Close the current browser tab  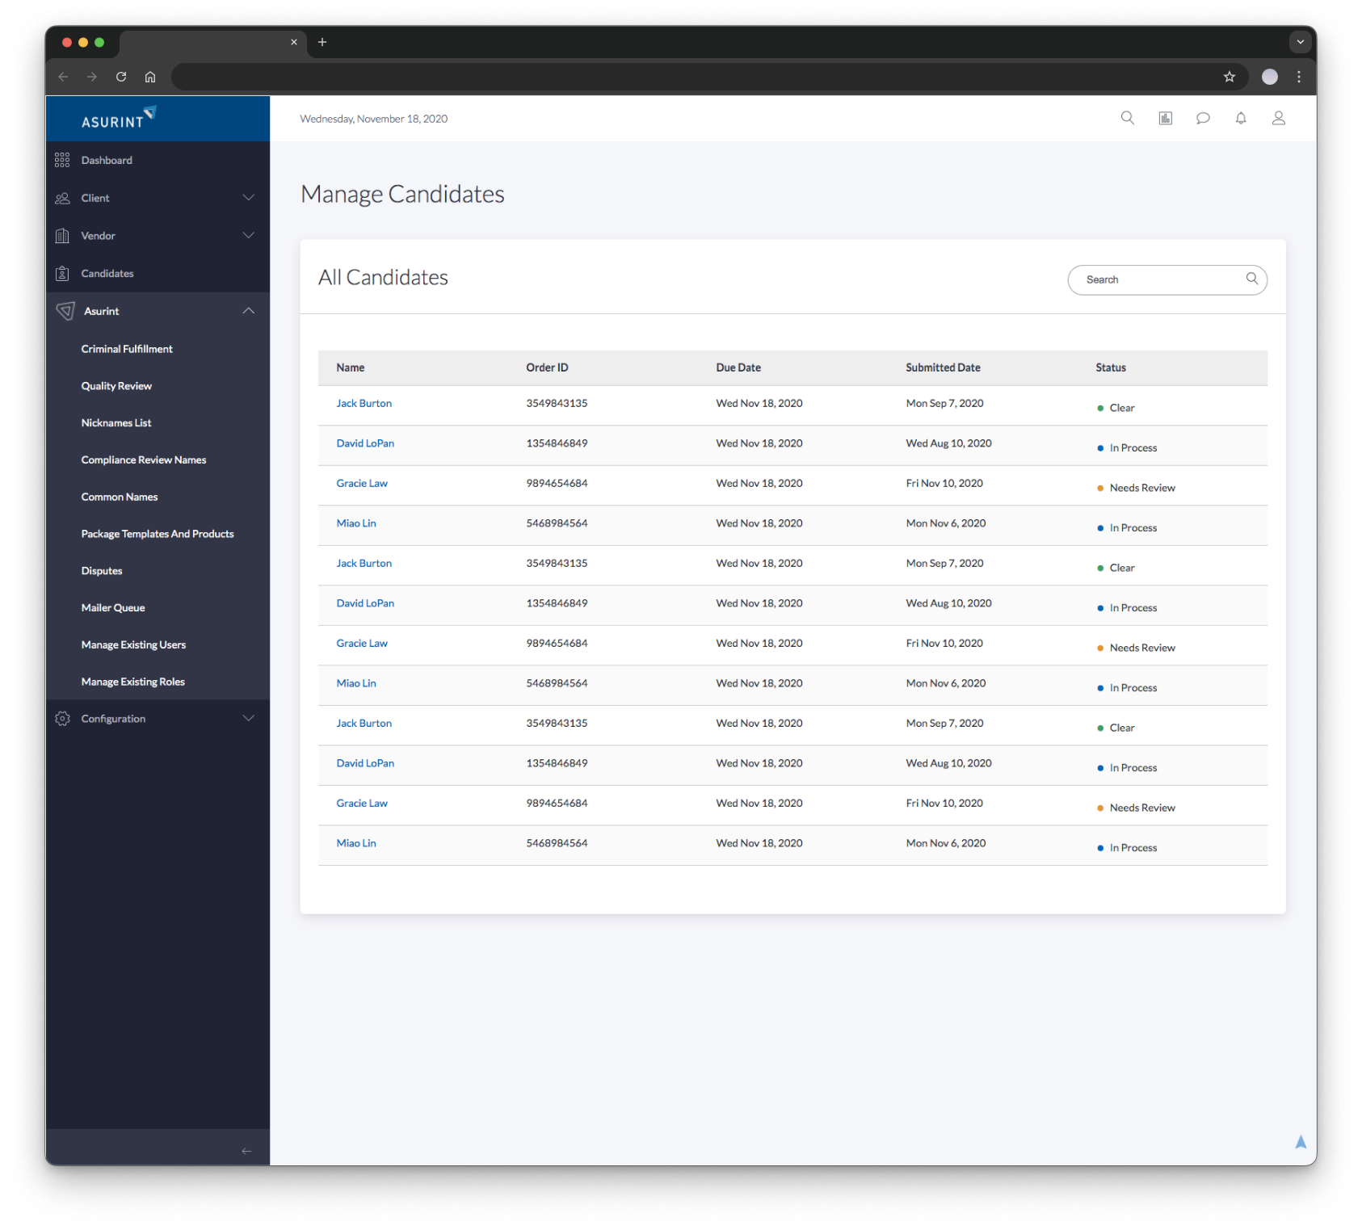pyautogui.click(x=294, y=42)
